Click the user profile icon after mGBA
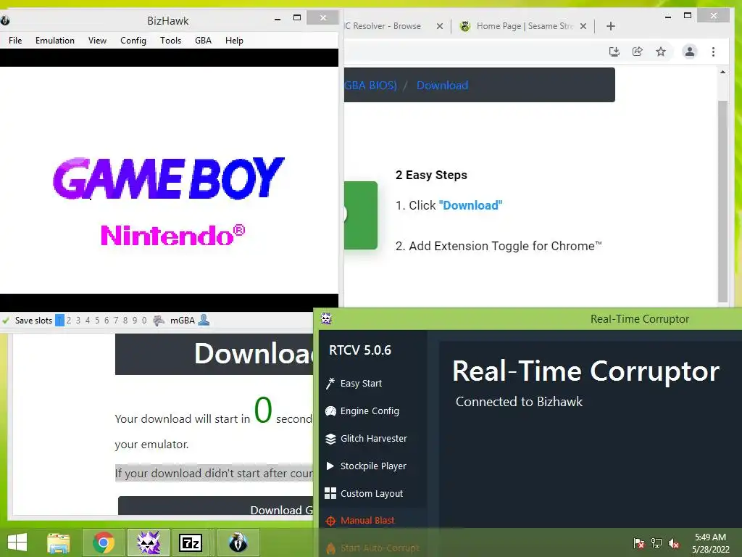Image resolution: width=742 pixels, height=557 pixels. (x=204, y=320)
